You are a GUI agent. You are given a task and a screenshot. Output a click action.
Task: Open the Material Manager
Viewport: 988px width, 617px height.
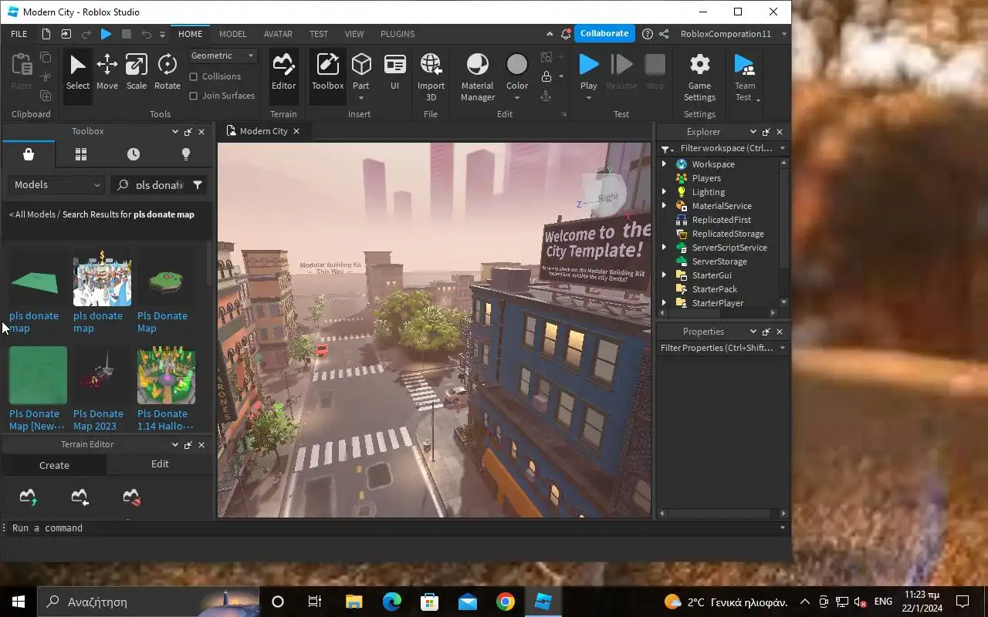(477, 77)
